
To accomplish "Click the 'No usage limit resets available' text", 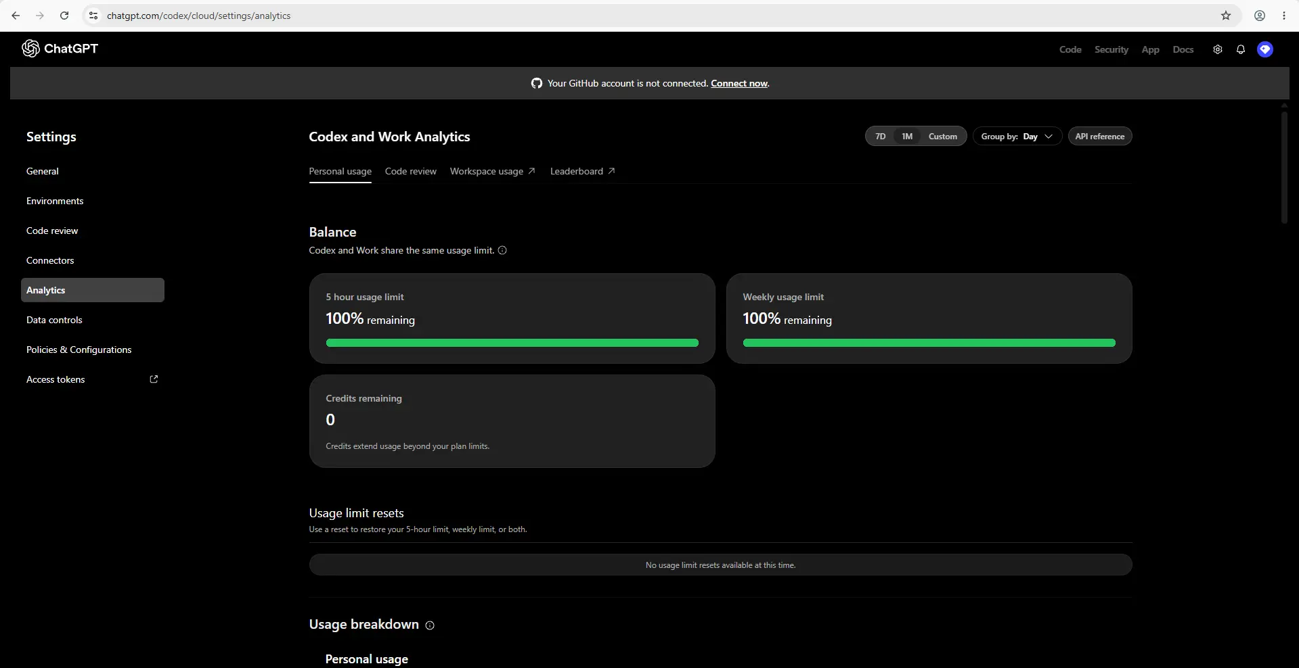I will point(721,565).
